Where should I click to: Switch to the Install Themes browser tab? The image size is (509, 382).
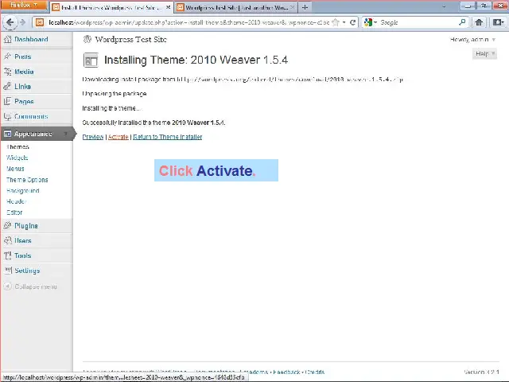111,7
